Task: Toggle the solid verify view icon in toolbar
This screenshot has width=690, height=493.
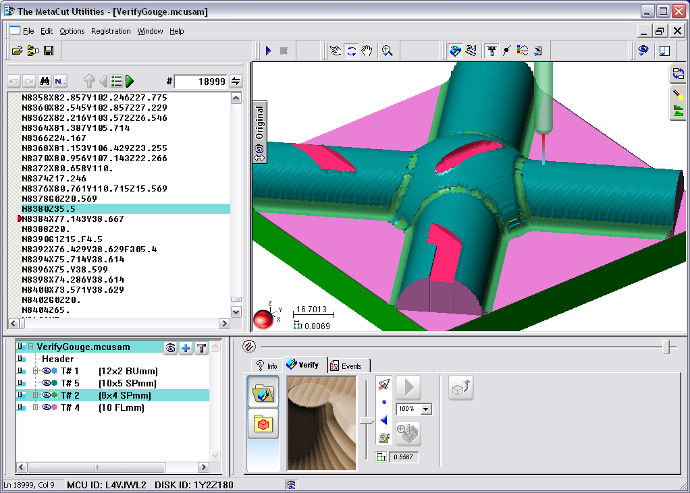Action: coord(455,51)
